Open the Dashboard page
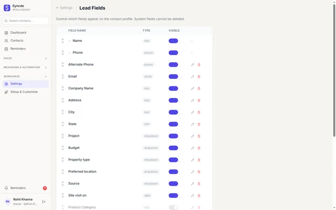 point(25,33)
